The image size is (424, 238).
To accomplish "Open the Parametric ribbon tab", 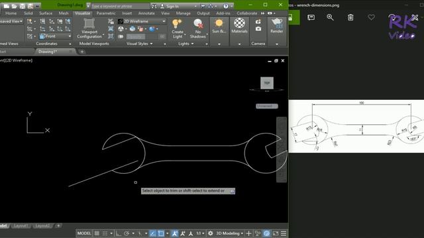I will click(106, 13).
